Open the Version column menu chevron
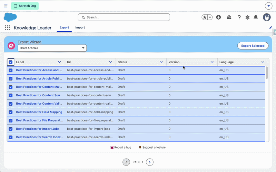Image resolution: width=276 pixels, height=172 pixels. [x=212, y=62]
